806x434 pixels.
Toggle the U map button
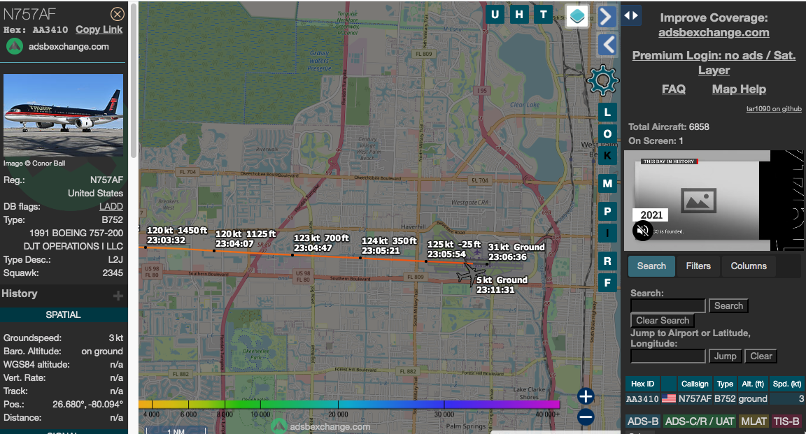click(x=495, y=15)
